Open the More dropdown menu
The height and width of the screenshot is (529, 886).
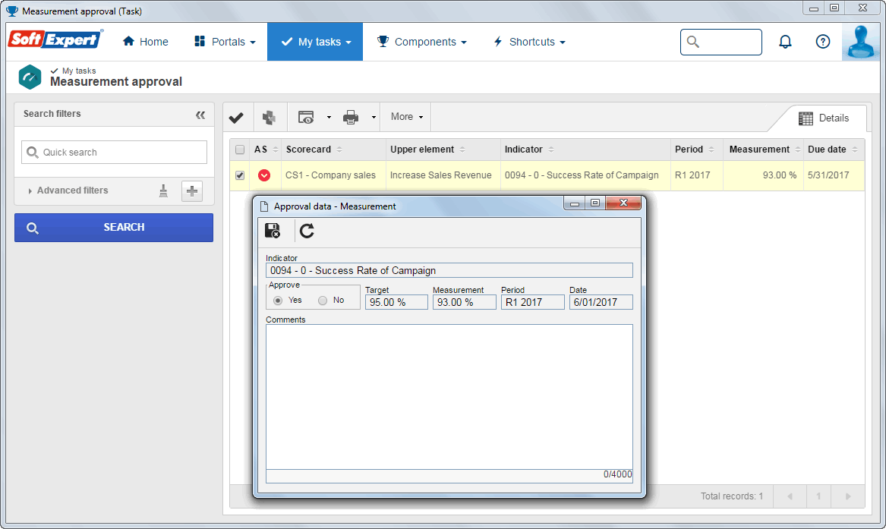pyautogui.click(x=406, y=117)
